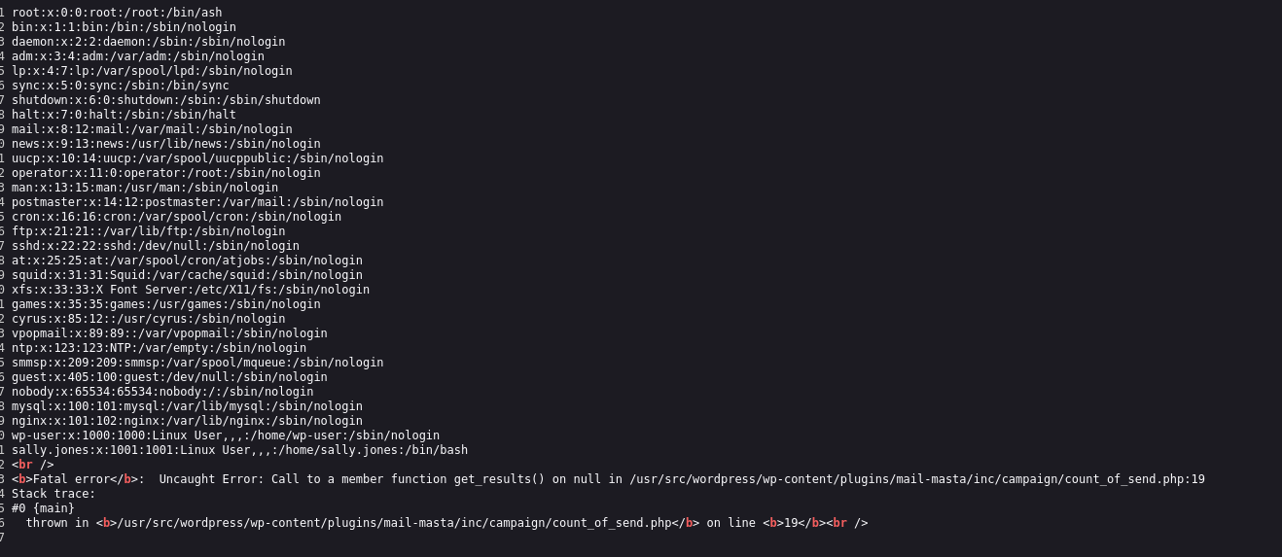Screen dimensions: 1282x557
Task: Click the guest account line
Action: pos(169,377)
